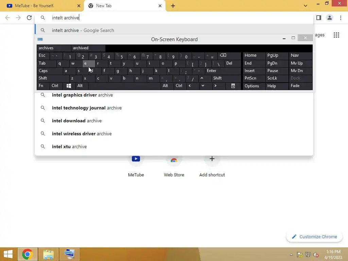Pick the 'intel download archive' suggestion
348x261 pixels.
174,121
